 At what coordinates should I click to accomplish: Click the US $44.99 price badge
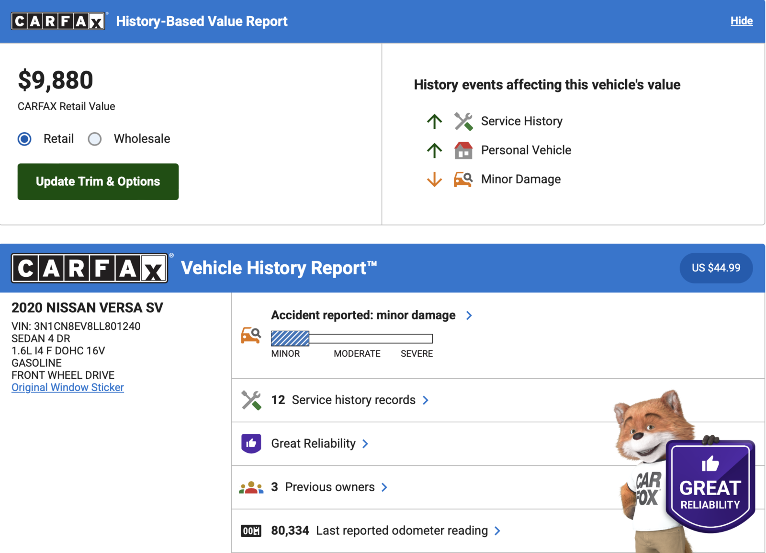(x=716, y=268)
